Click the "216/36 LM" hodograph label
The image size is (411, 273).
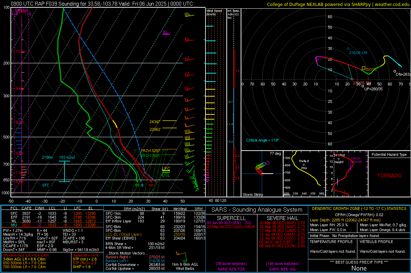(x=358, y=53)
